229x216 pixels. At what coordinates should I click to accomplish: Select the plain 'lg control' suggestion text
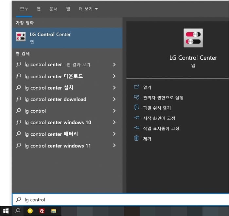pyautogui.click(x=35, y=111)
